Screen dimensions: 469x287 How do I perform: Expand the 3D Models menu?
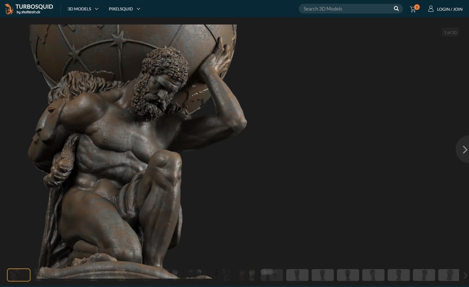pyautogui.click(x=83, y=9)
